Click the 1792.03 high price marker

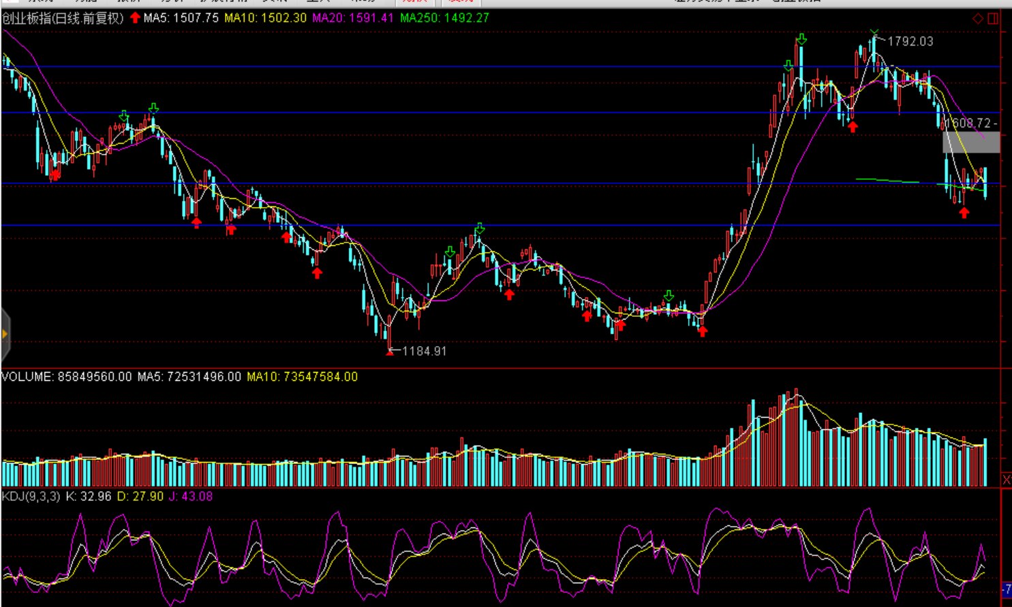pyautogui.click(x=910, y=42)
